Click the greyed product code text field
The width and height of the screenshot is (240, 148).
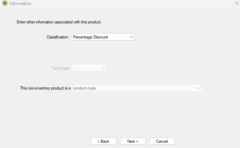tap(137, 88)
